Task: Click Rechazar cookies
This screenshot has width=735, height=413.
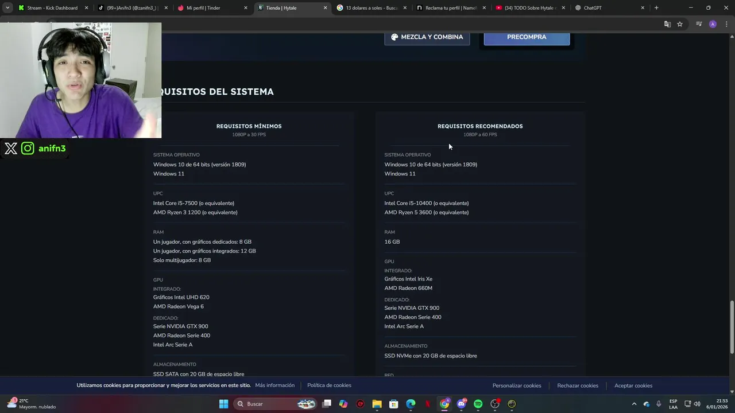Action: coord(578,385)
